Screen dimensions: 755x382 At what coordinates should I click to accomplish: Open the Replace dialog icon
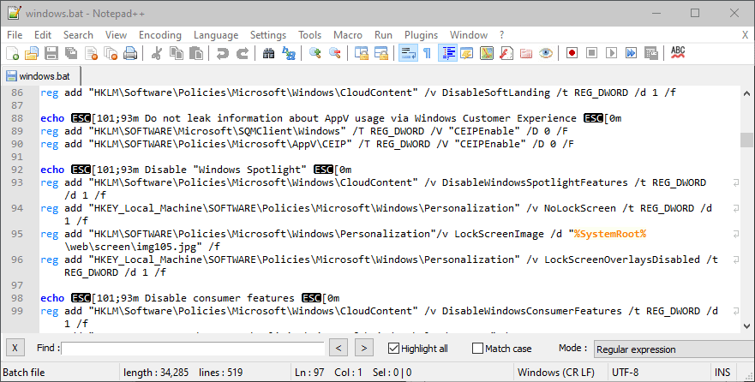point(289,53)
